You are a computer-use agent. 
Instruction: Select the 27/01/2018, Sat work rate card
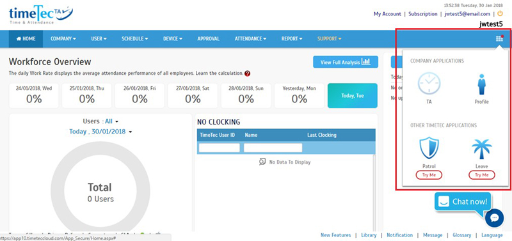coord(193,95)
